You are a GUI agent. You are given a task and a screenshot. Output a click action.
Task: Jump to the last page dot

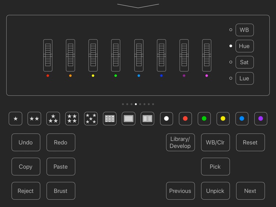(x=153, y=104)
